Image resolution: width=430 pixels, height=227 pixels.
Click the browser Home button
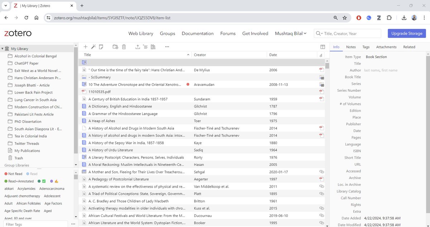click(x=37, y=18)
